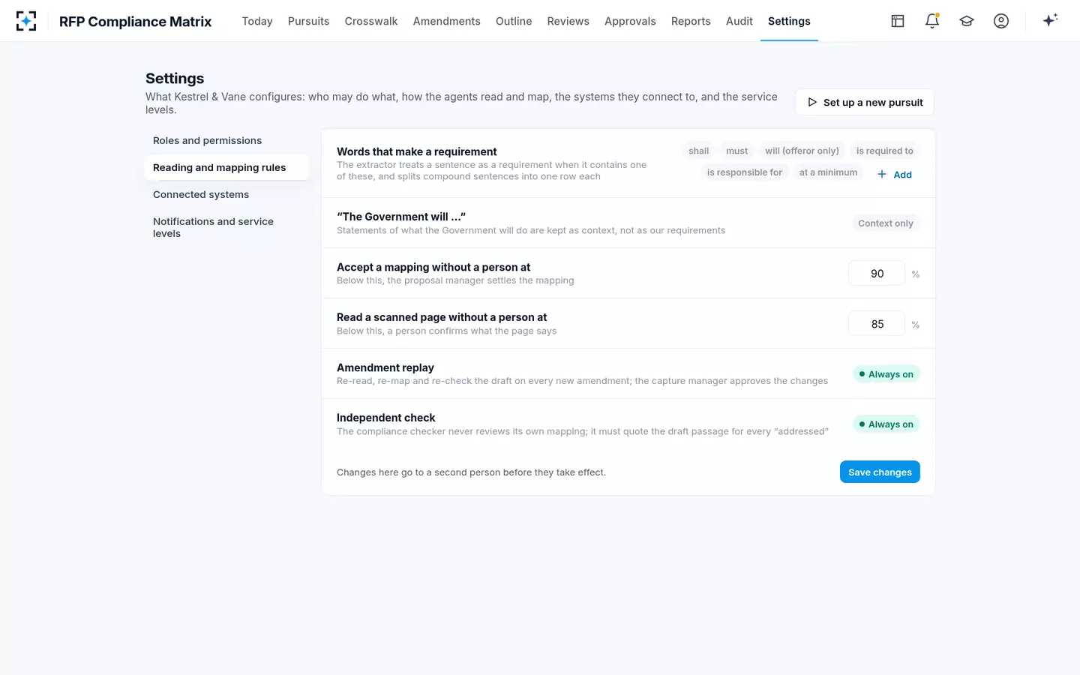Open Notifications and service levels section
Viewport: 1080px width, 675px height.
[226, 228]
